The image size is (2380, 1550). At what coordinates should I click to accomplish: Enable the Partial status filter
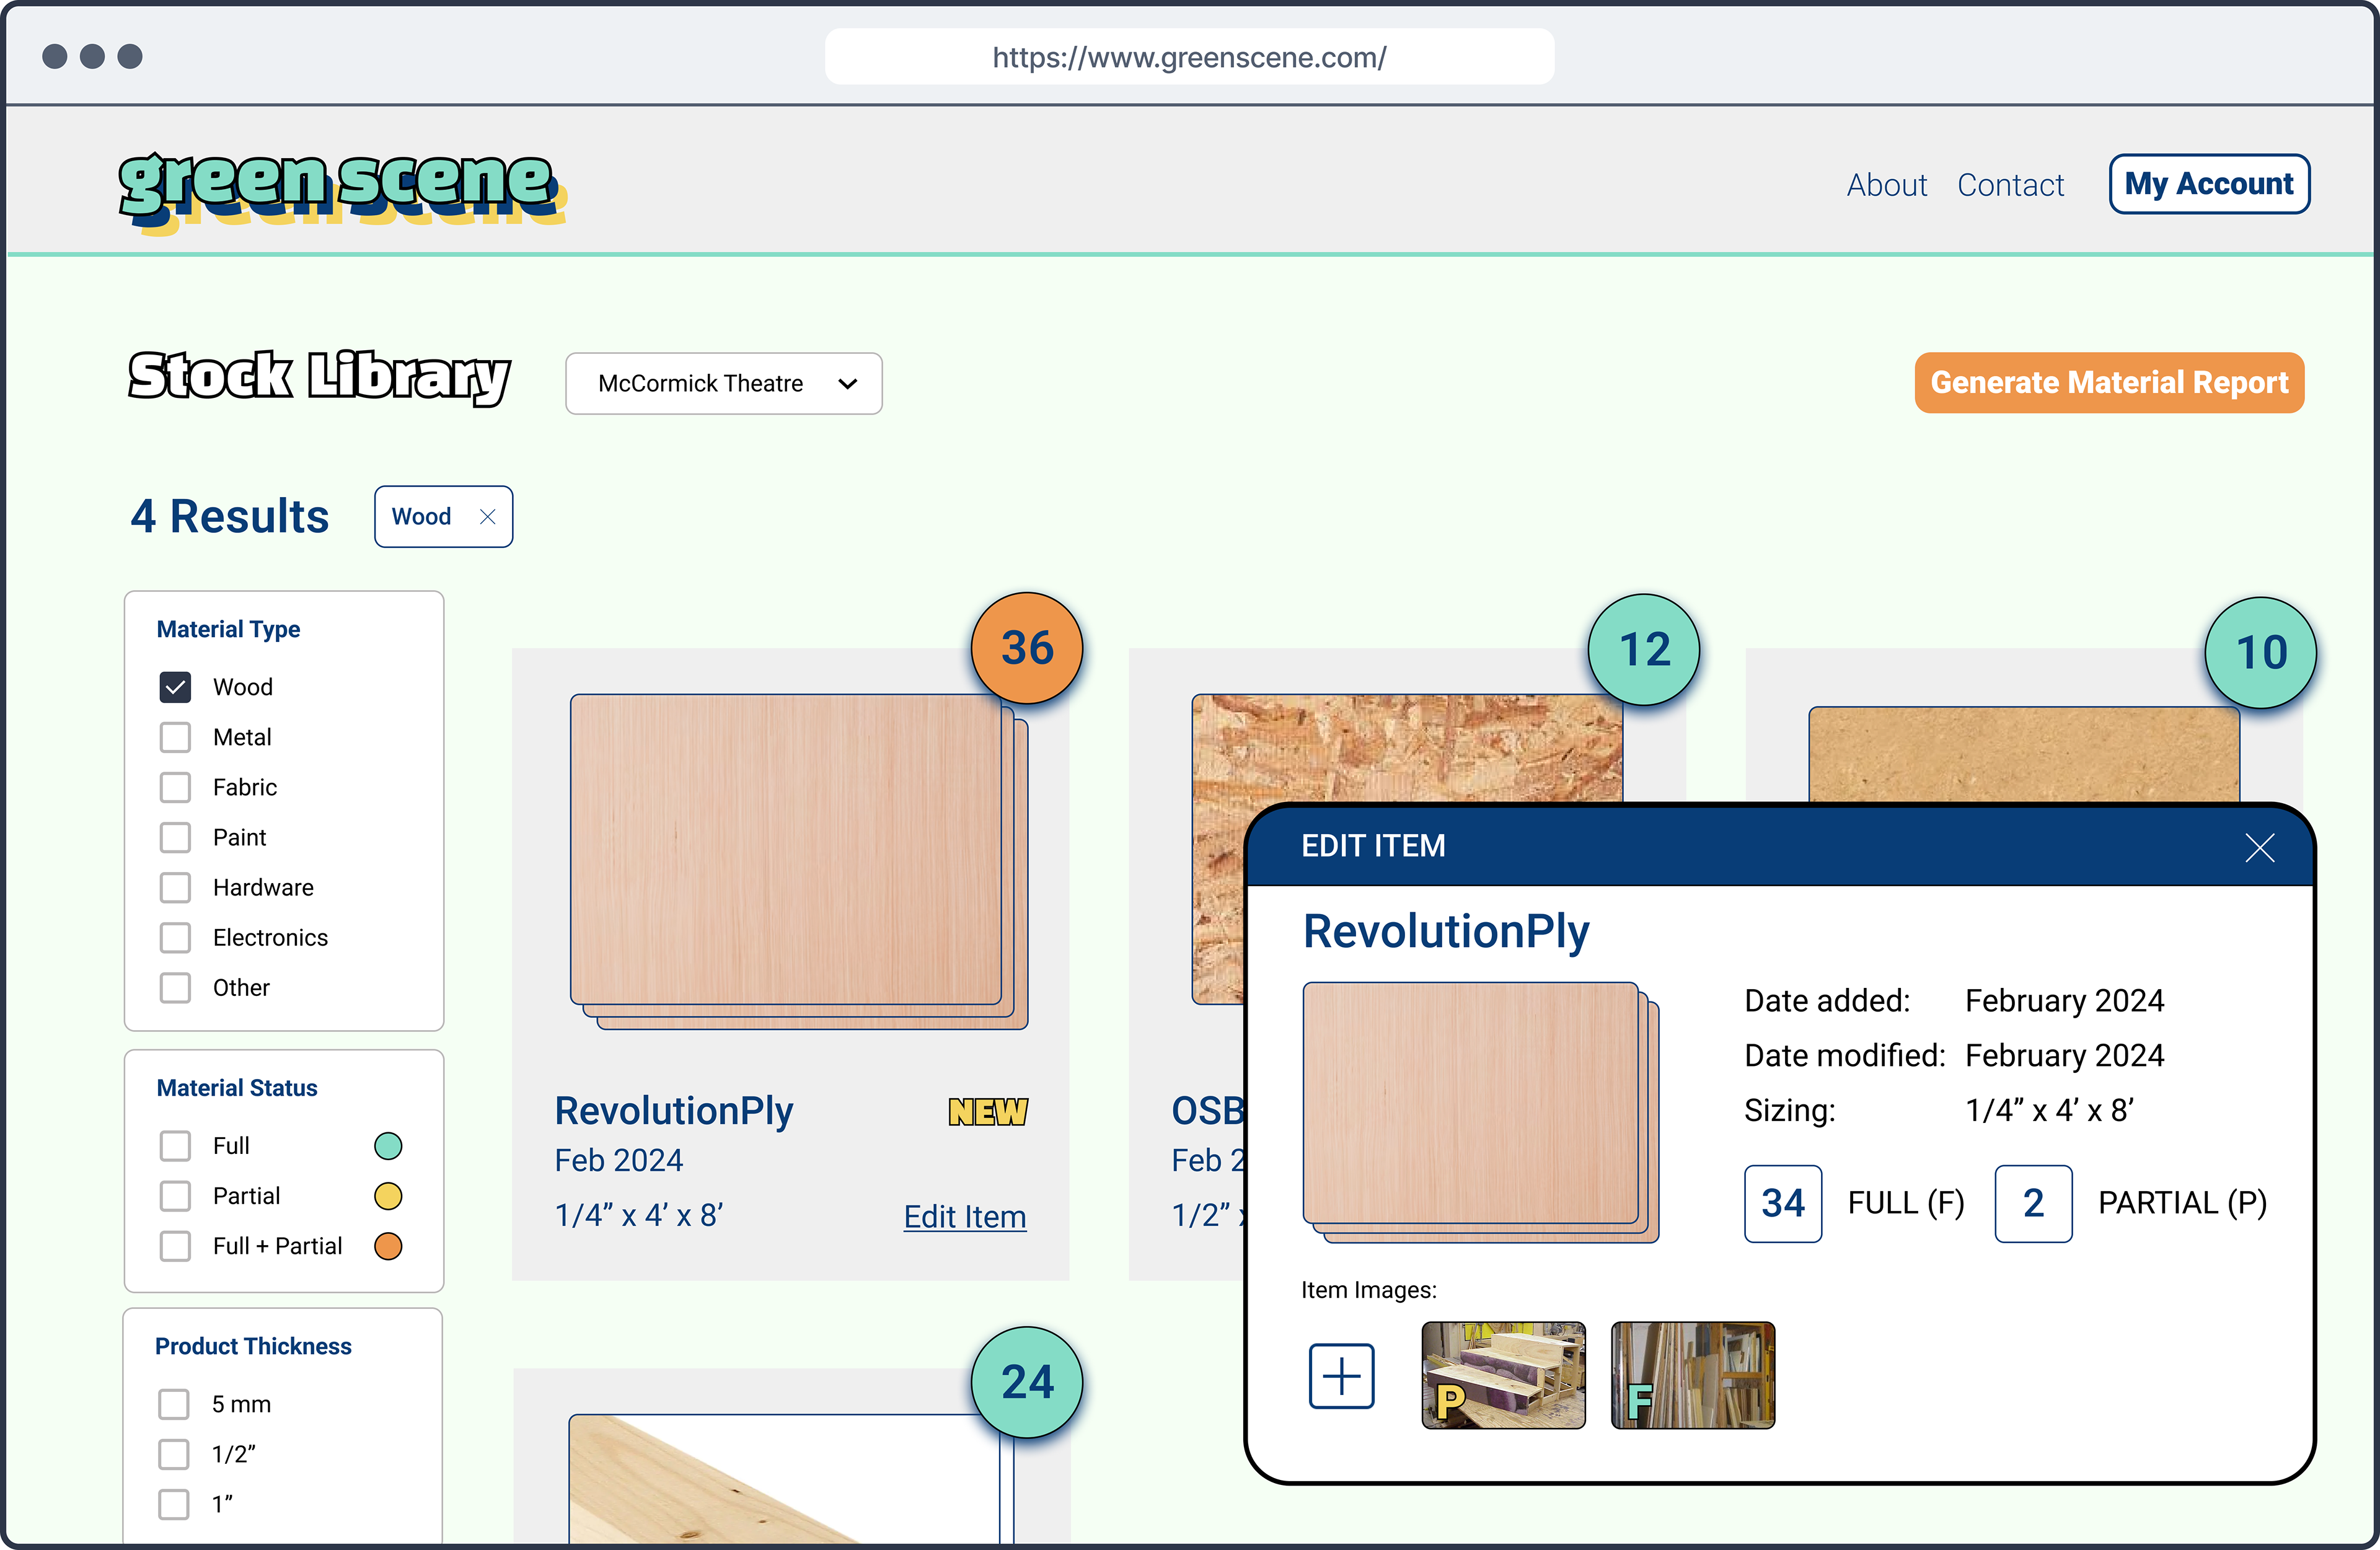(175, 1196)
